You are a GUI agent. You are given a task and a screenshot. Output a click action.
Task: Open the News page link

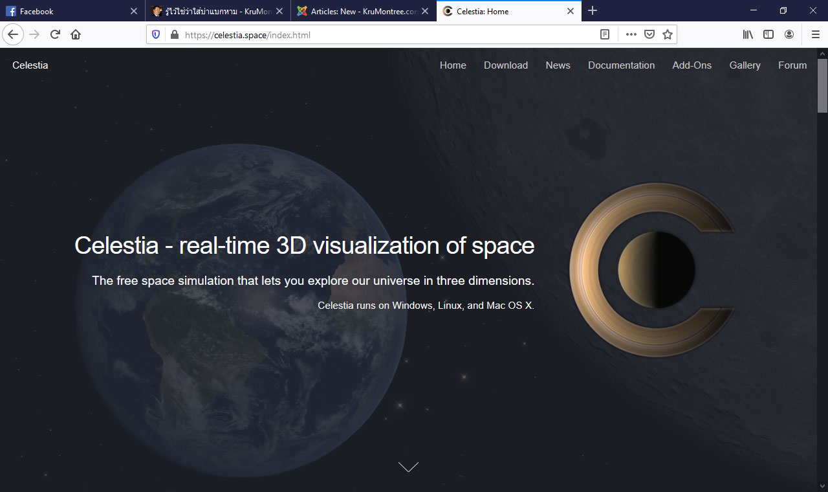(558, 65)
